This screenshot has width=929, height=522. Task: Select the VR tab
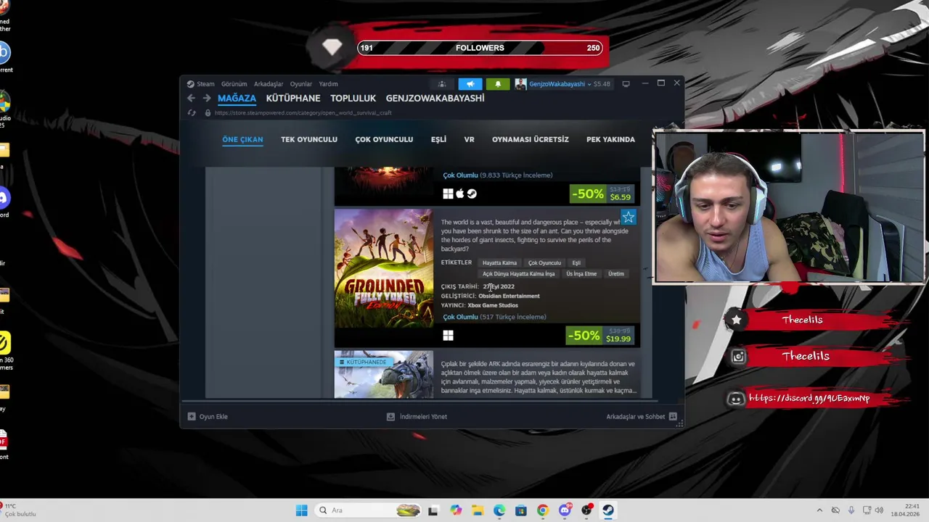[469, 139]
